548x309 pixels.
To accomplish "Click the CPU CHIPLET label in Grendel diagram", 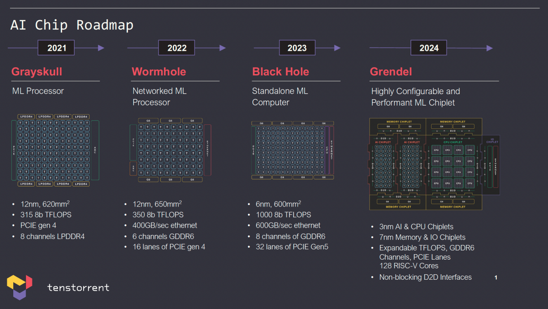I will [453, 142].
